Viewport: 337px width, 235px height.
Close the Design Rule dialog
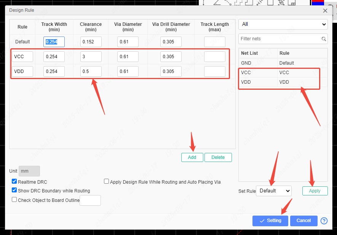[324, 11]
